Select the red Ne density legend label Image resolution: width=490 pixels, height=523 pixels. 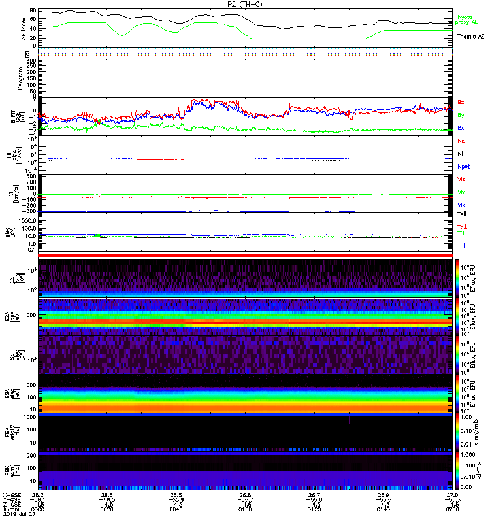click(461, 141)
